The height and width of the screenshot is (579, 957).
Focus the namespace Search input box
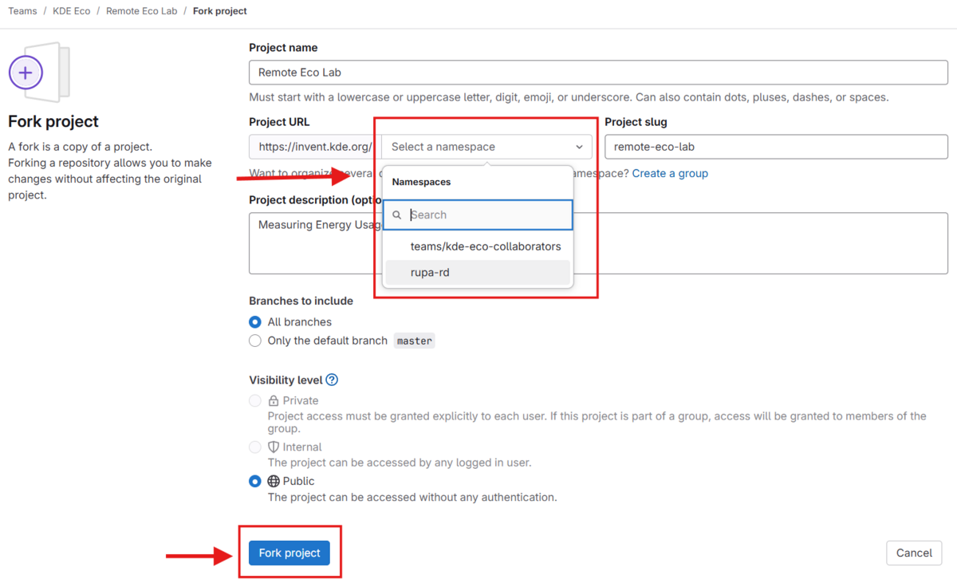coord(486,215)
